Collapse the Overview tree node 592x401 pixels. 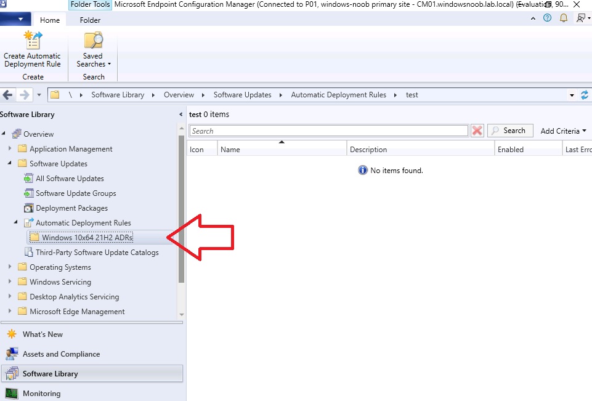pos(4,133)
